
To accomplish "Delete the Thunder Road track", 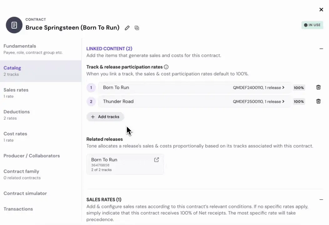I will pyautogui.click(x=318, y=101).
